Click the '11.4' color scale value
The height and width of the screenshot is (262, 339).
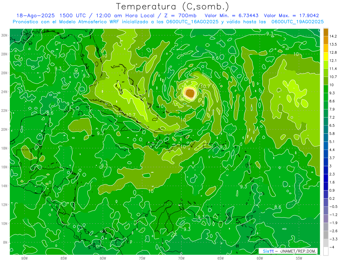[x=333, y=69]
